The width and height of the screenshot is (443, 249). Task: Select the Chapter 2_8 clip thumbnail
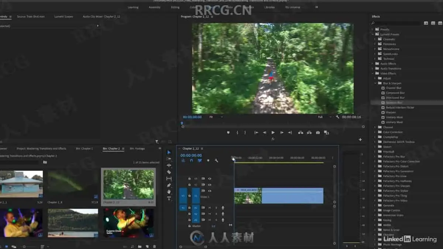[x=73, y=184]
